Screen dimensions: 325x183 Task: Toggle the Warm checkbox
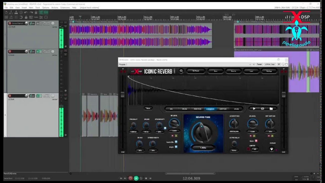(x=256, y=141)
